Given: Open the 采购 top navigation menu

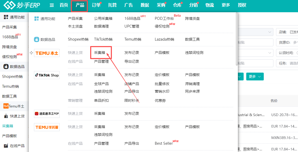Looking at the screenshot, I should tap(161, 5).
